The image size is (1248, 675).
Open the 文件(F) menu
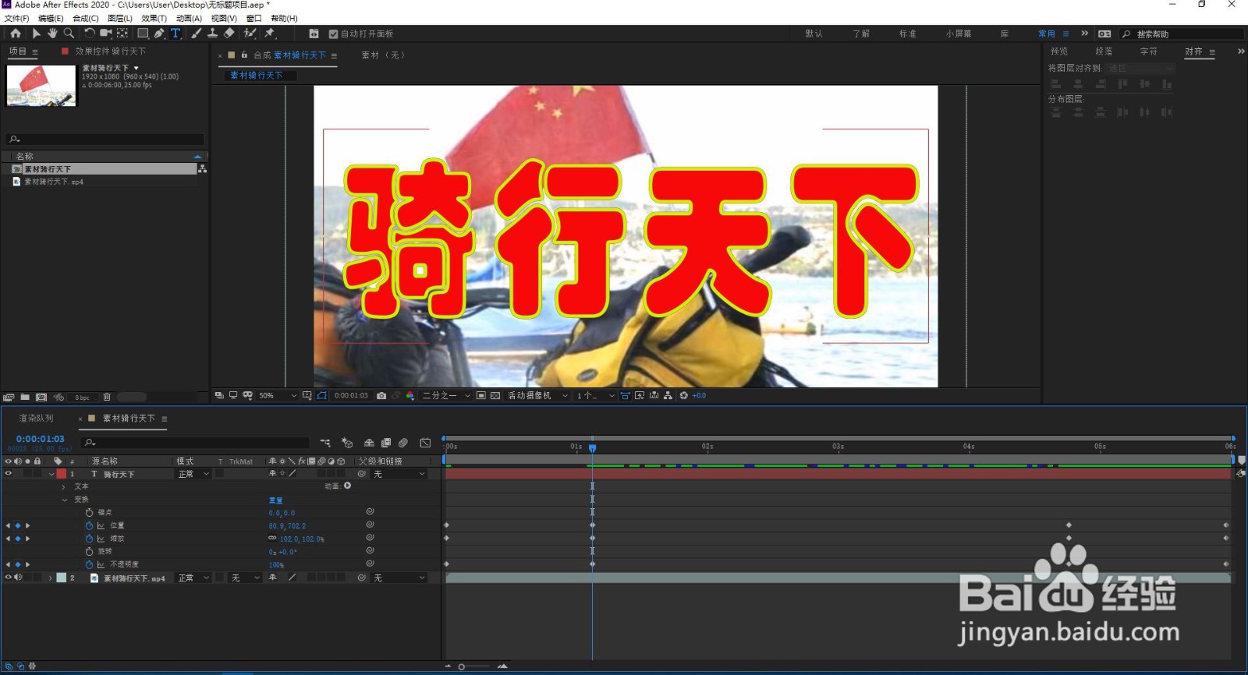tap(17, 18)
